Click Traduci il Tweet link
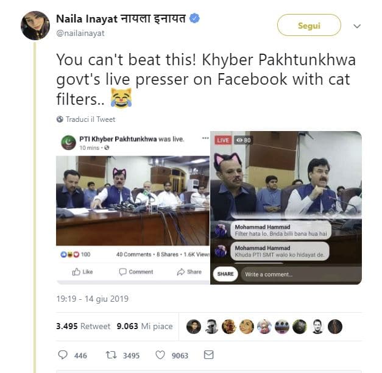Image resolution: width=382 pixels, height=373 pixels. pos(90,119)
